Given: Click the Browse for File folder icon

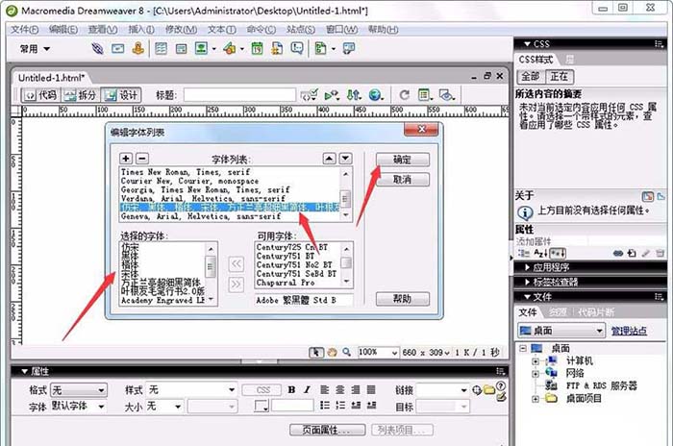Looking at the screenshot, I should (489, 389).
